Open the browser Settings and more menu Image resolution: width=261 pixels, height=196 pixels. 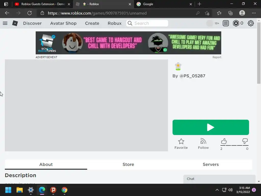click(254, 13)
